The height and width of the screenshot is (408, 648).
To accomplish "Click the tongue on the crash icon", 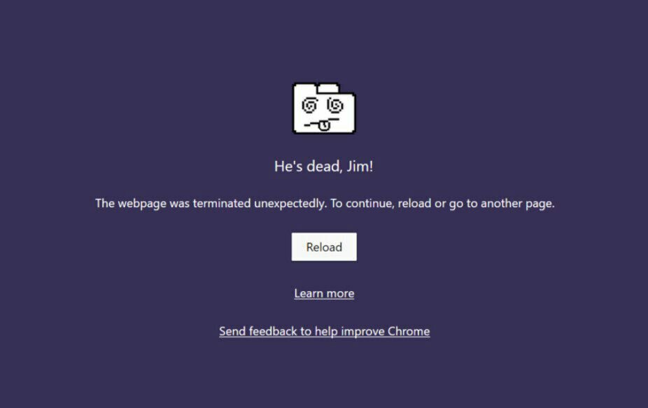I will tap(324, 125).
